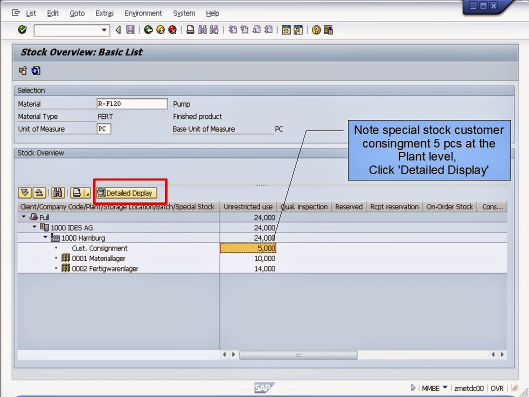The image size is (529, 397).
Task: Collapse the Full tree node
Action: (x=23, y=217)
